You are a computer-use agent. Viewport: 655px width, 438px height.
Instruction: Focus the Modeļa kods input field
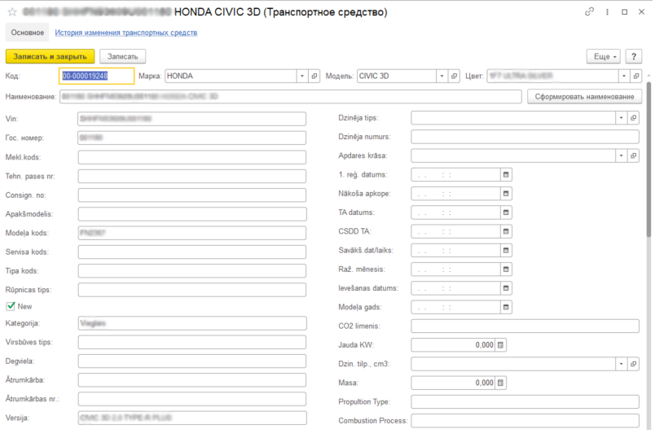[191, 233]
